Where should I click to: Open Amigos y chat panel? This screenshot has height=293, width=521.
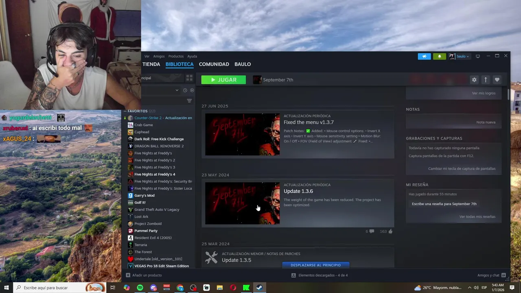[x=492, y=275]
